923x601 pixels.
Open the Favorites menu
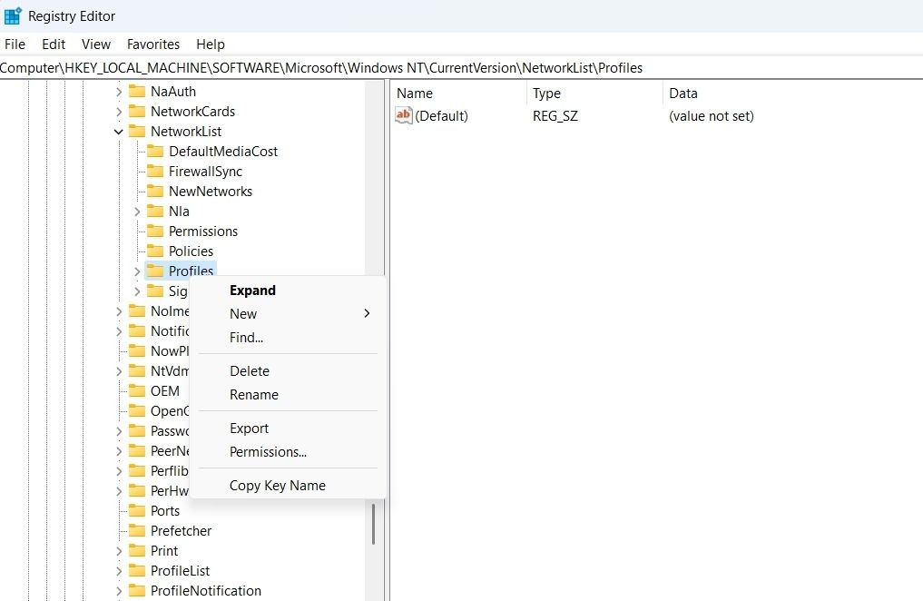pyautogui.click(x=153, y=44)
